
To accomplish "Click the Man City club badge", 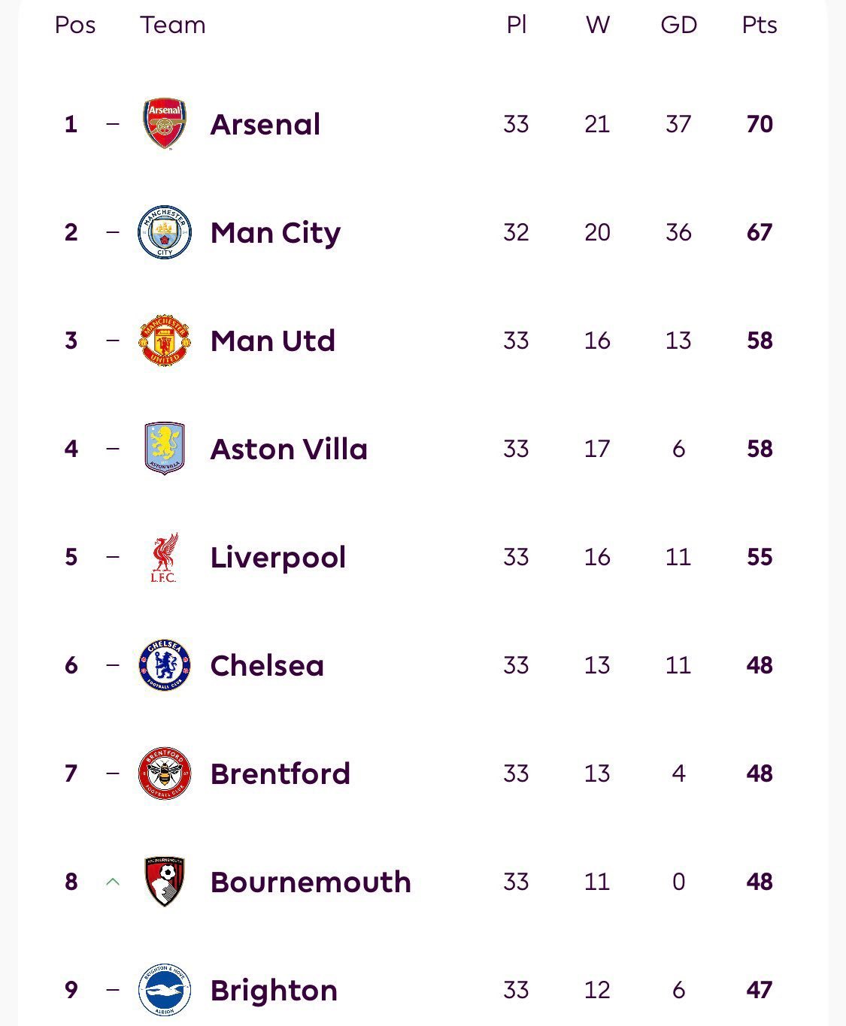I will (x=165, y=232).
